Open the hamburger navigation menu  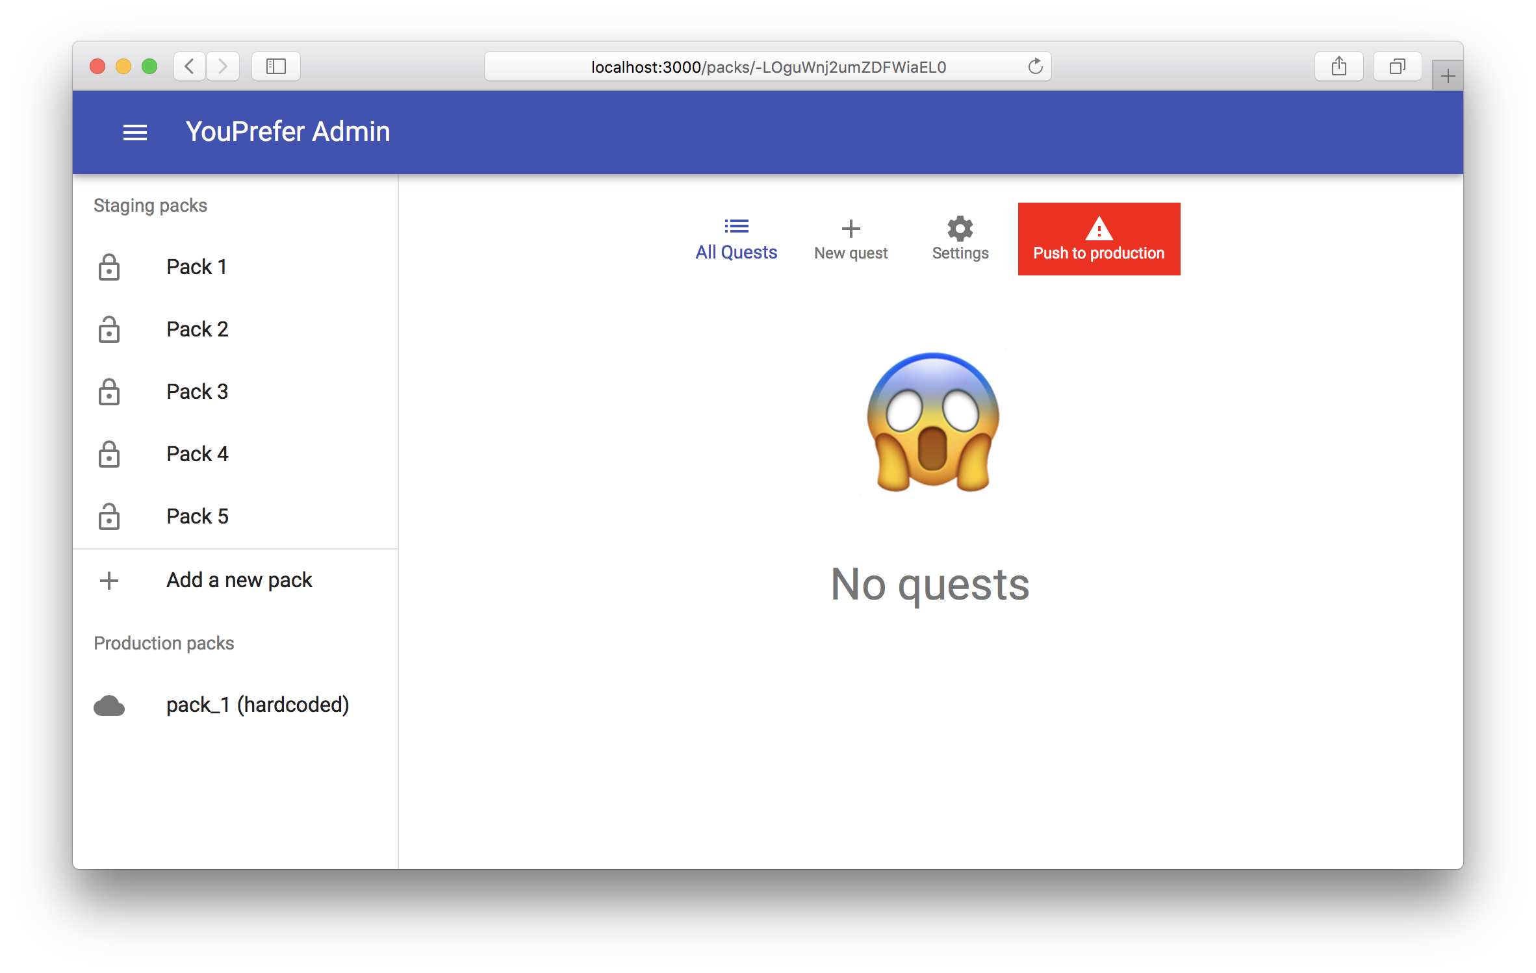pos(135,133)
